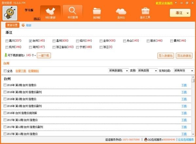Click the 一键下载 button

coord(44,55)
